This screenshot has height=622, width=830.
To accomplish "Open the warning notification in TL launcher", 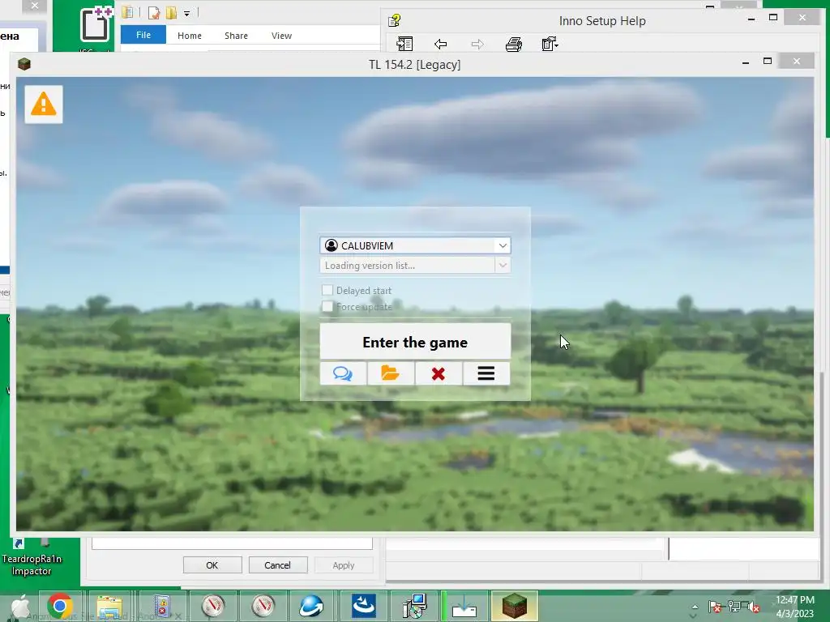I will [x=44, y=104].
